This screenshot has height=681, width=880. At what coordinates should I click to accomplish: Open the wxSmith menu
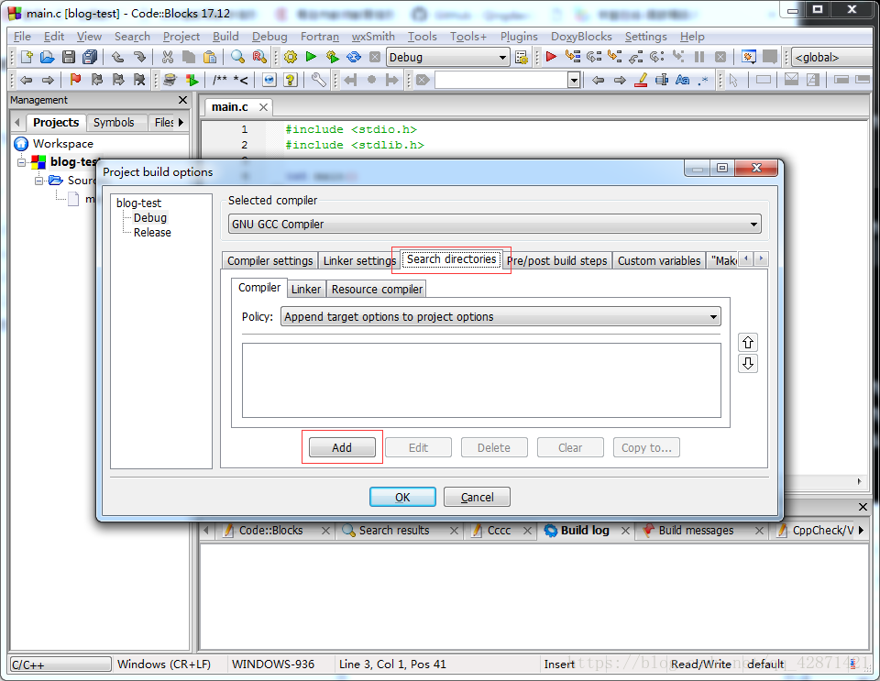[373, 37]
